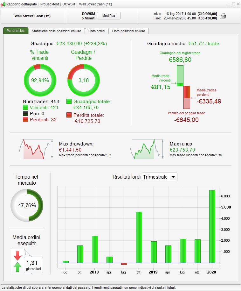Click the green up arrow orders icon

(x=17, y=267)
